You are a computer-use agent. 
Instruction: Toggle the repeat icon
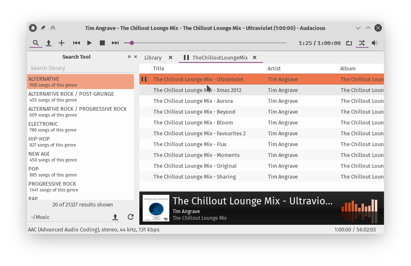[x=349, y=43]
